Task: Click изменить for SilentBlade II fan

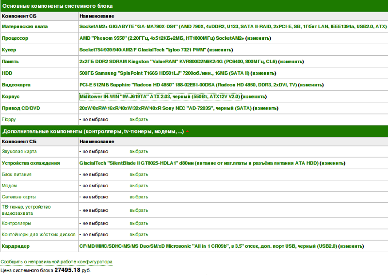Action: 332,163
